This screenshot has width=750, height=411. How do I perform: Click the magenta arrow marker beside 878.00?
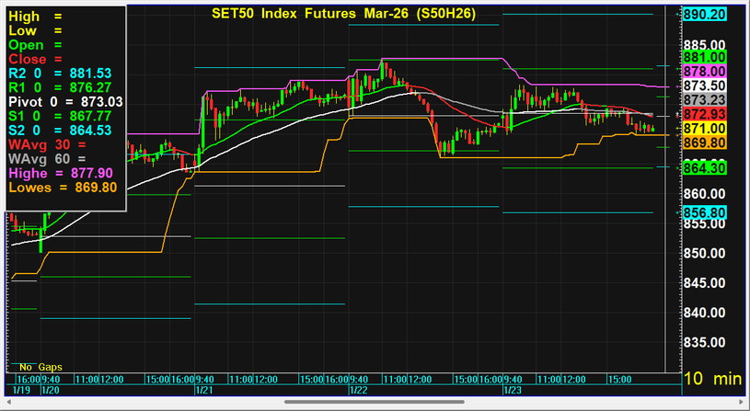coord(675,71)
